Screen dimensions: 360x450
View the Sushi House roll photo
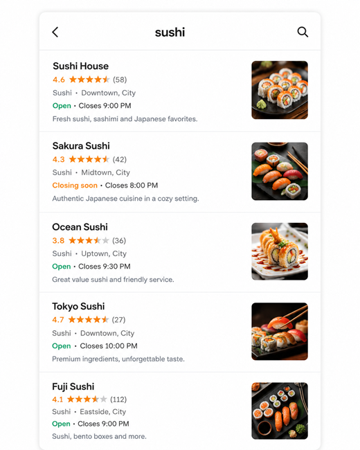pos(280,90)
